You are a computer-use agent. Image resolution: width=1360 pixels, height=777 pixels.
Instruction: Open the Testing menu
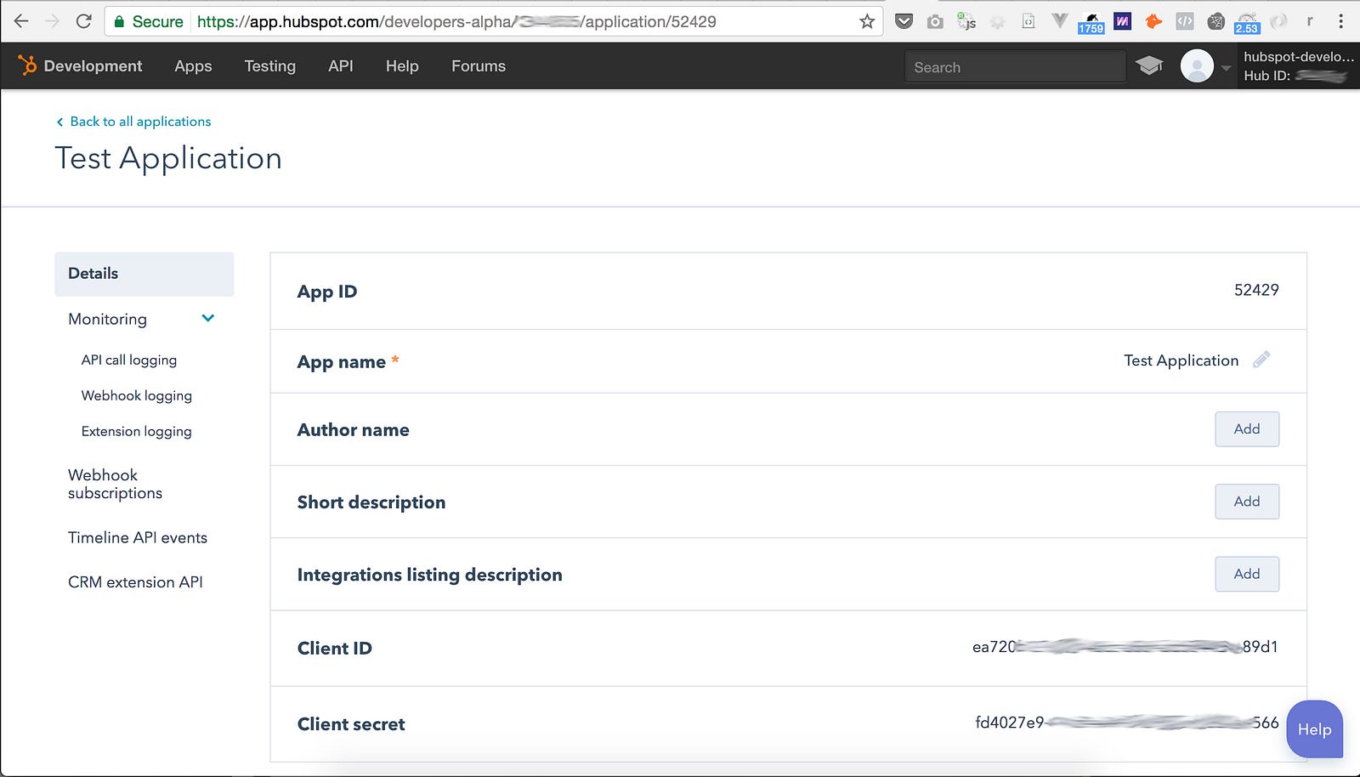(x=270, y=65)
